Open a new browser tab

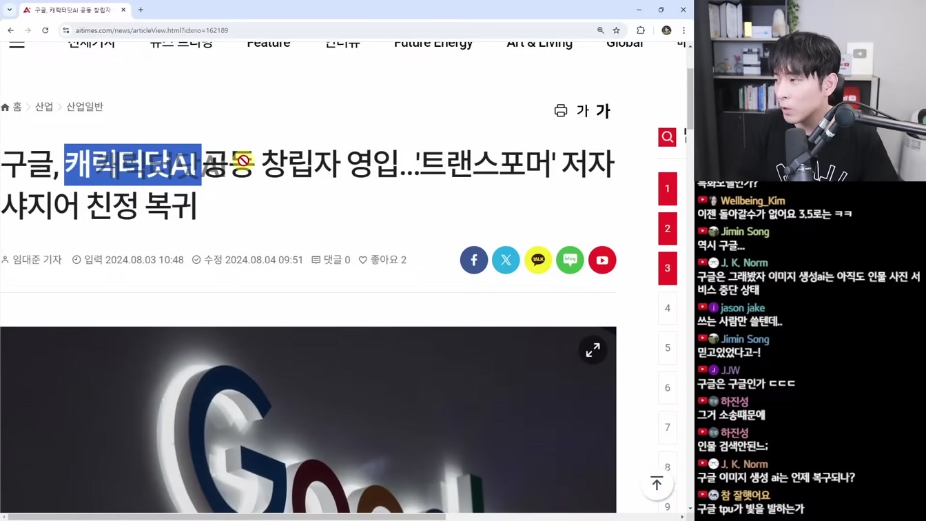141,10
